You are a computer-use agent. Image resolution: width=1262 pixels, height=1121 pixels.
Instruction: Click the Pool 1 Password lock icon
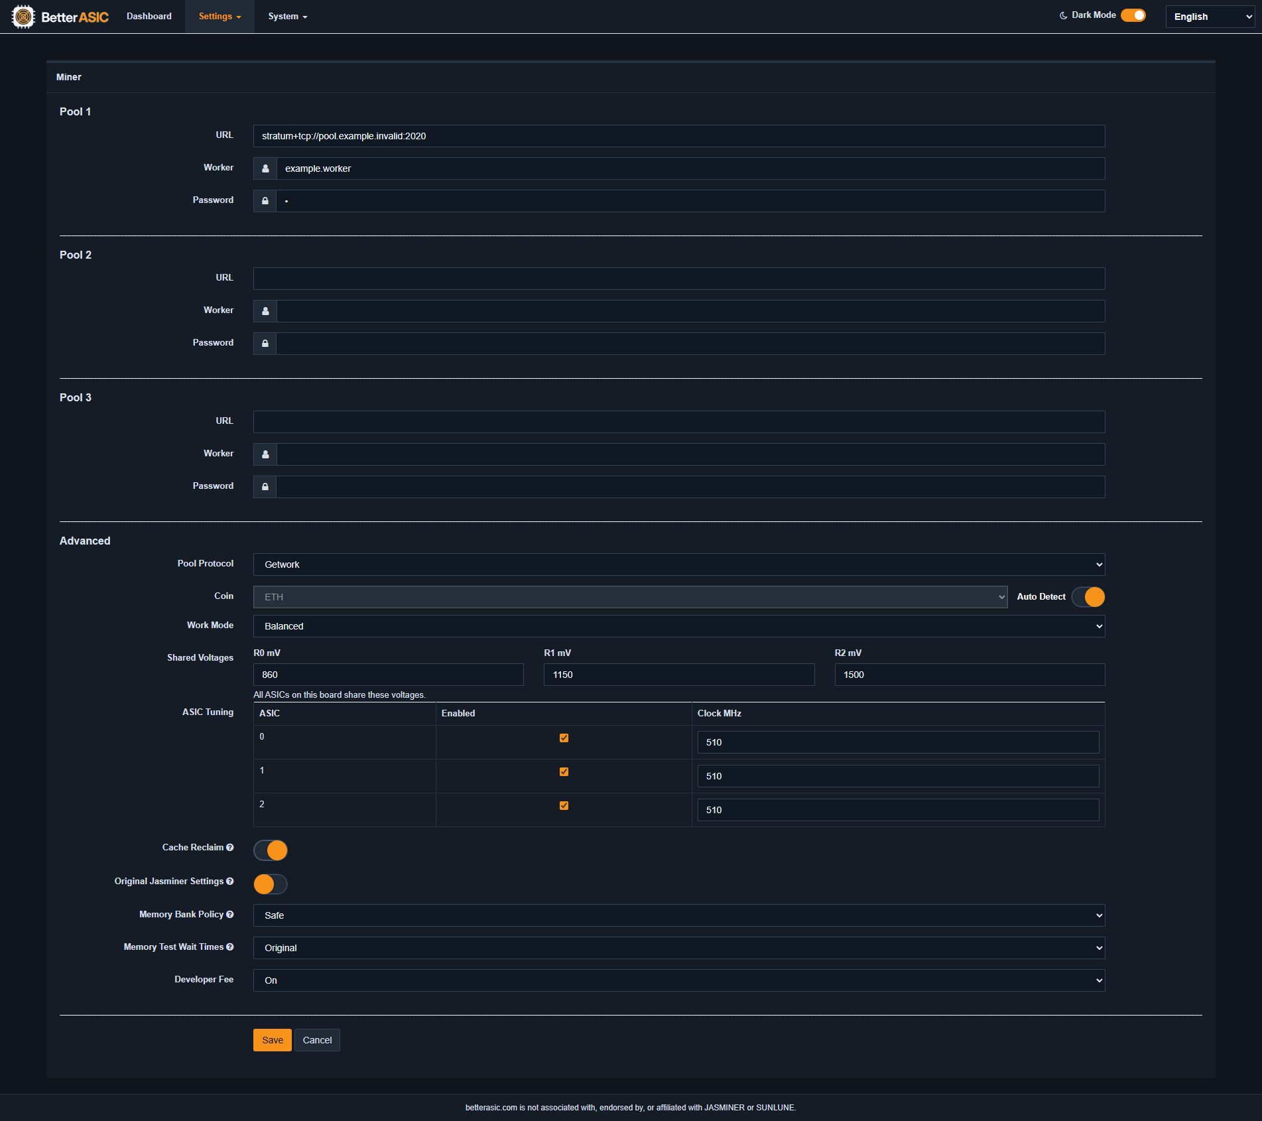pyautogui.click(x=265, y=201)
